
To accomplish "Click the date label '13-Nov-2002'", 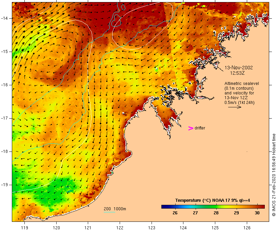I will click(x=239, y=68).
